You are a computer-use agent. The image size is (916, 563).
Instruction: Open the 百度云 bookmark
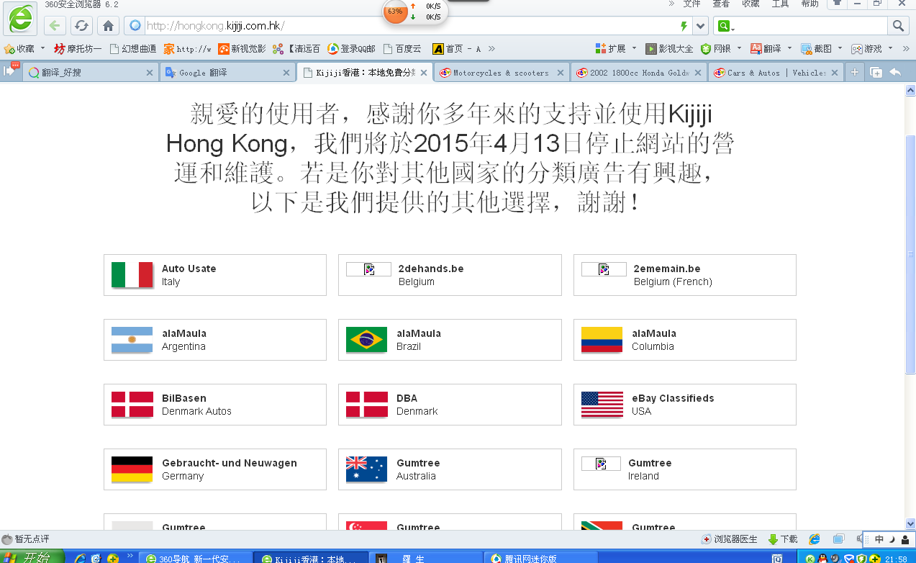point(402,49)
